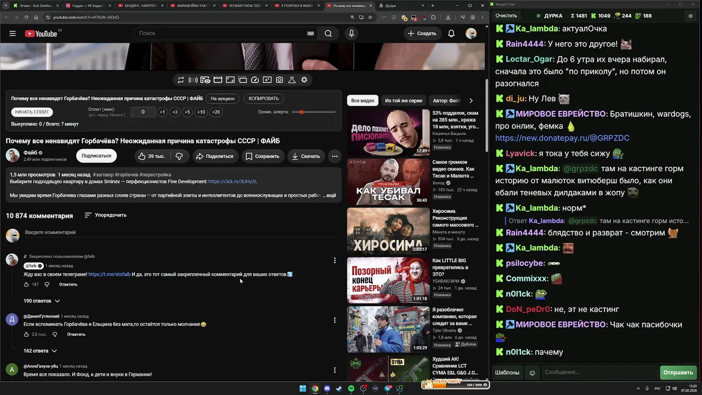Download the video with Скачать
Image resolution: width=702 pixels, height=395 pixels.
306,156
